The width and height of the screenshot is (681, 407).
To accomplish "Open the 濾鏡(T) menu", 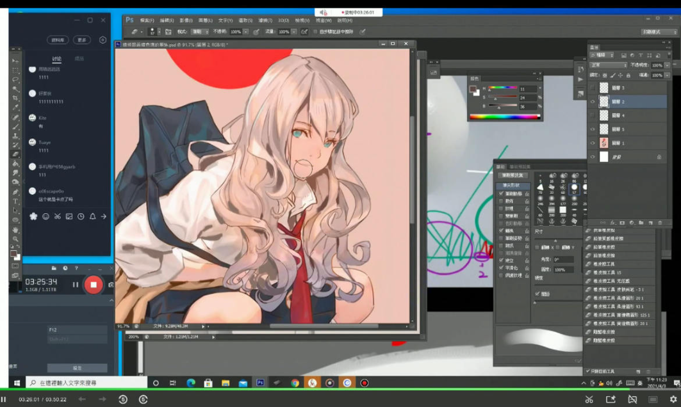I will (265, 20).
